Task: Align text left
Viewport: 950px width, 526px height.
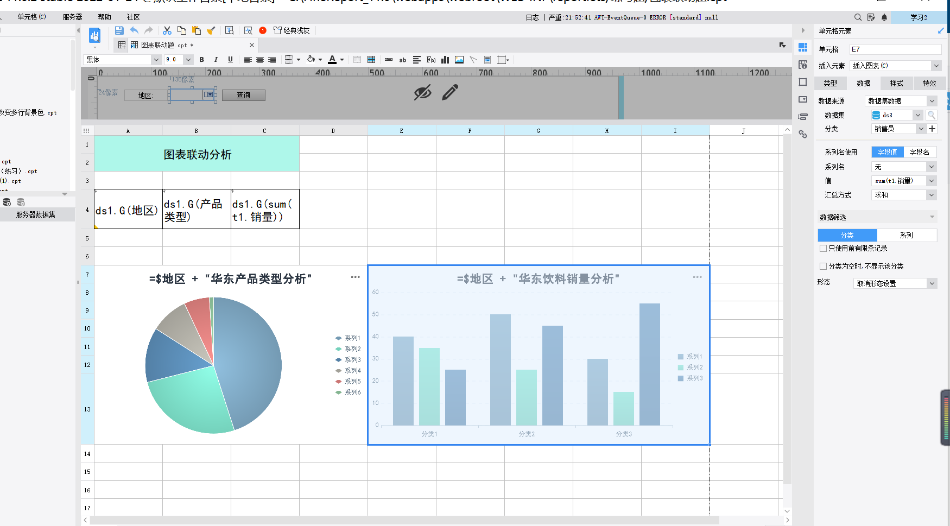Action: point(248,60)
